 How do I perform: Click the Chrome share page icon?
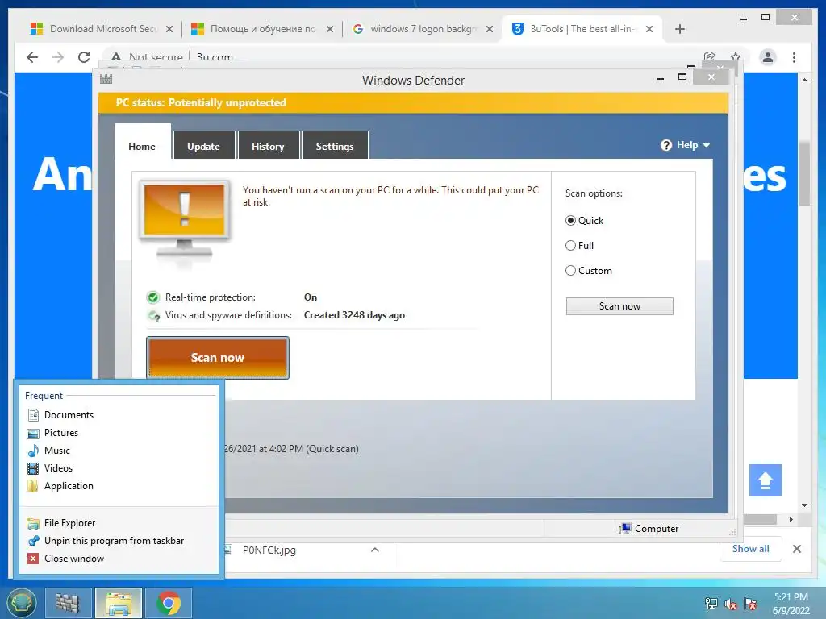(x=710, y=57)
